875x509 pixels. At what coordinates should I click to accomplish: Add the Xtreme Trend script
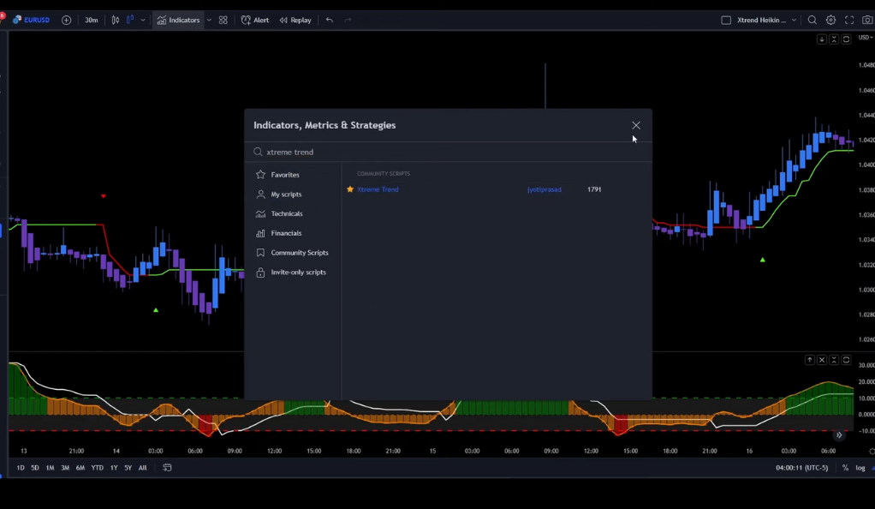pos(378,189)
